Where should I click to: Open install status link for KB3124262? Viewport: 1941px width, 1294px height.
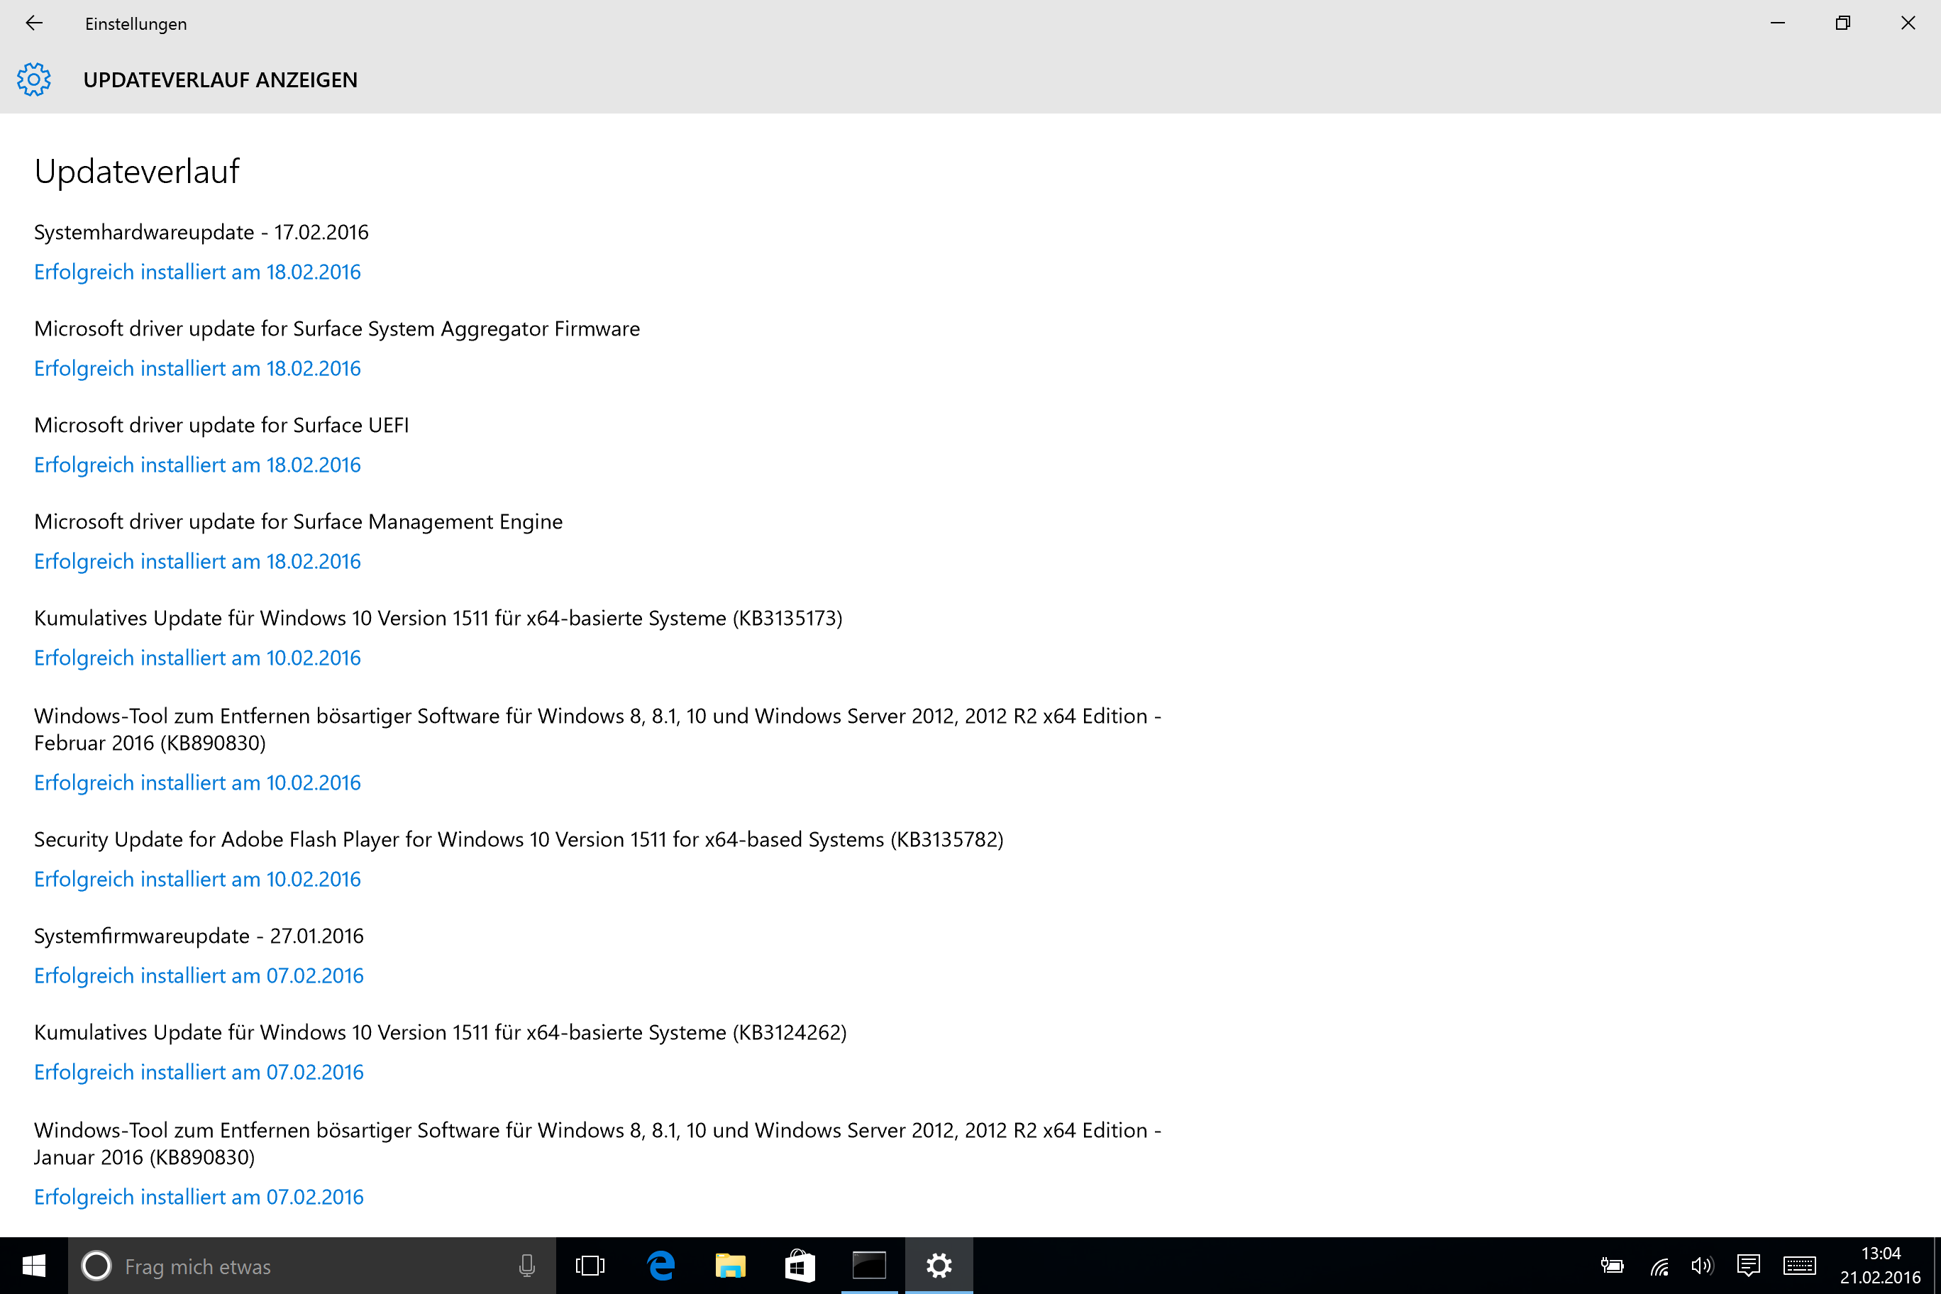click(x=199, y=1073)
